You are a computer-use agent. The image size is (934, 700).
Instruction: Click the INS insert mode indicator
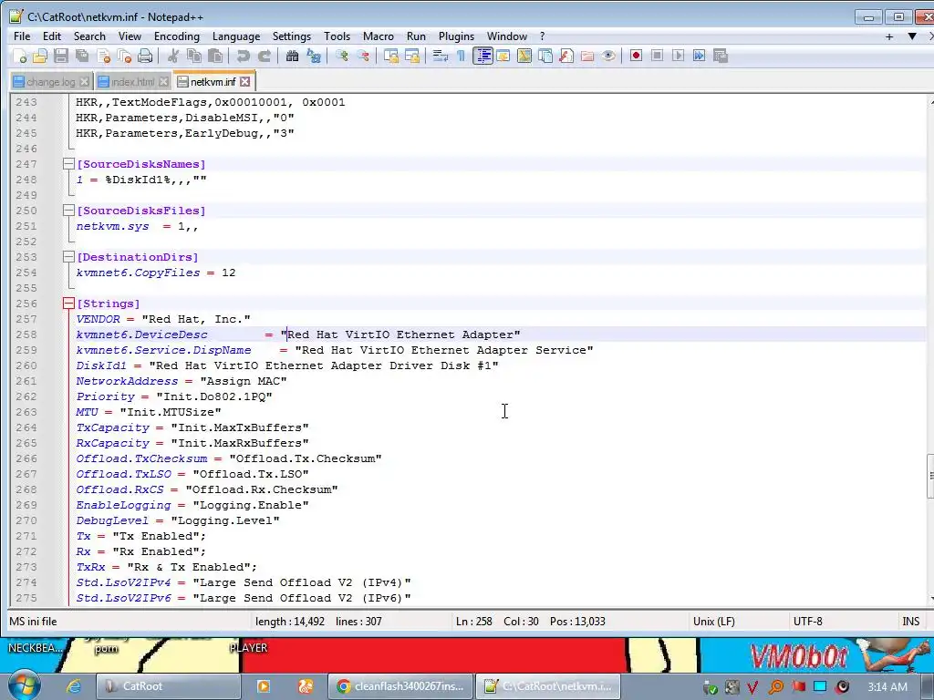click(911, 622)
